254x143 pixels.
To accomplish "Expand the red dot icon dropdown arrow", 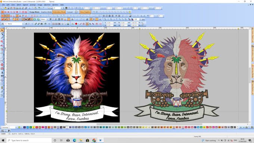I will click(x=78, y=24).
